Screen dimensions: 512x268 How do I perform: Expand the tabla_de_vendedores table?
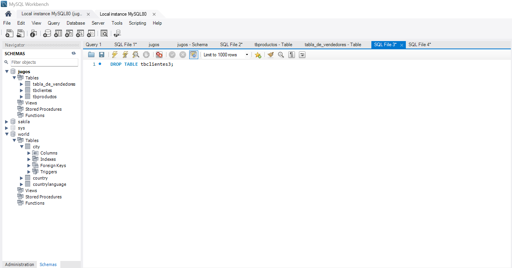point(22,84)
